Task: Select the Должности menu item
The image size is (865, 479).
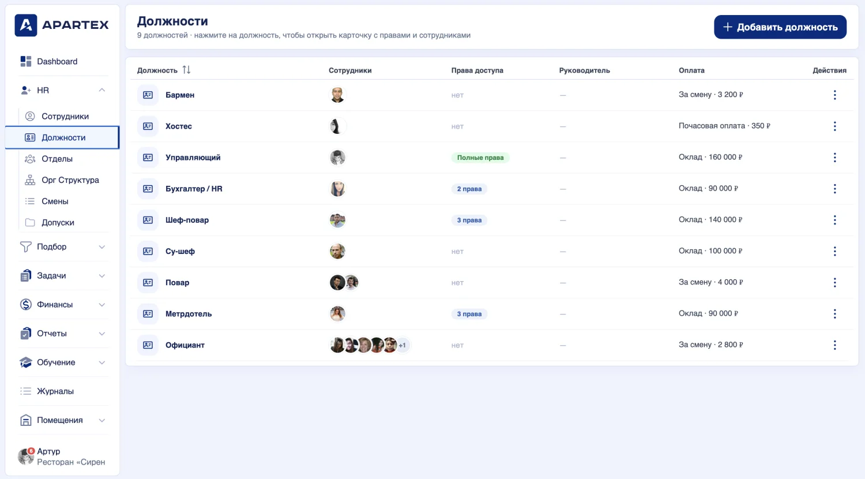Action: [x=62, y=137]
